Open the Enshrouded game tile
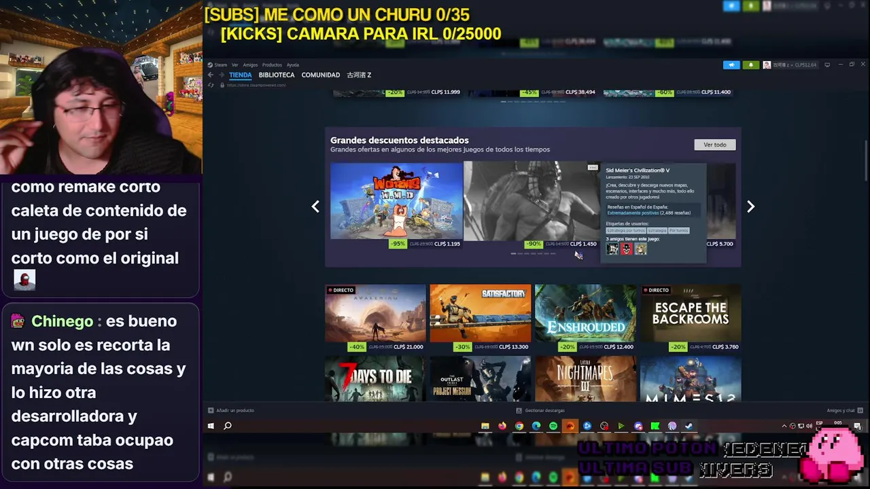Viewport: 870px width, 489px height. coord(585,313)
